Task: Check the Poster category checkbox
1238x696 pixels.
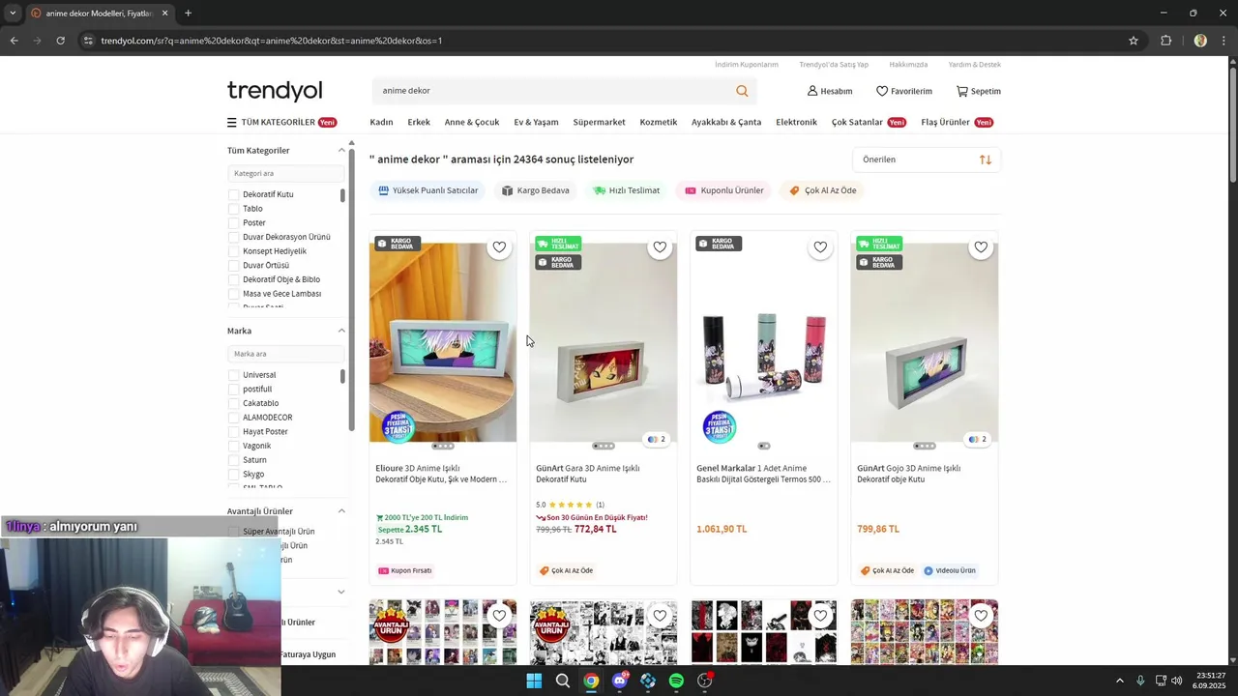Action: (233, 223)
